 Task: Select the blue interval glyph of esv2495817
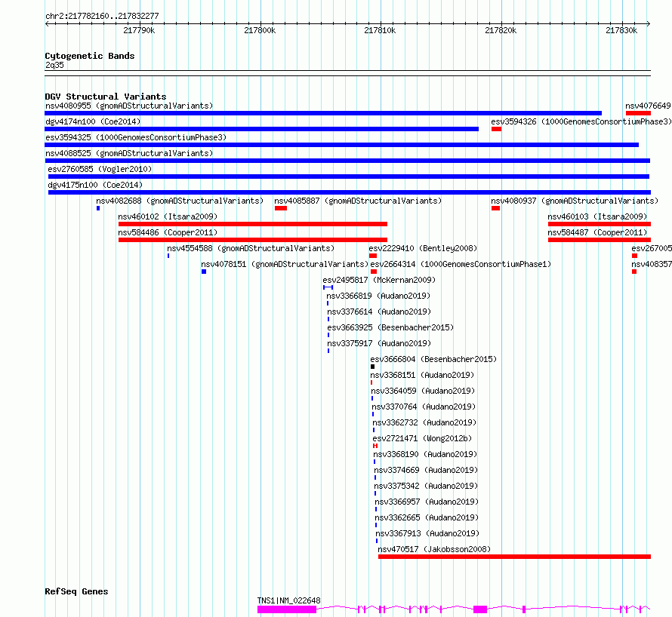pos(328,287)
